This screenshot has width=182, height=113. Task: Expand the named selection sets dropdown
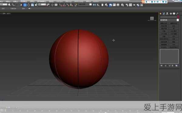[85, 5]
